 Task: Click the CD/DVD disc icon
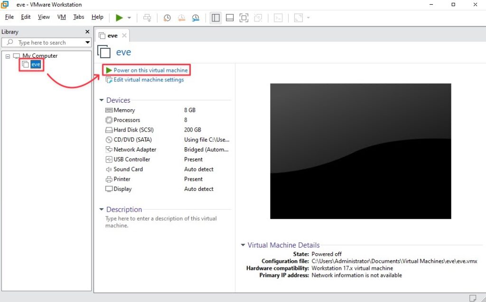pos(109,140)
